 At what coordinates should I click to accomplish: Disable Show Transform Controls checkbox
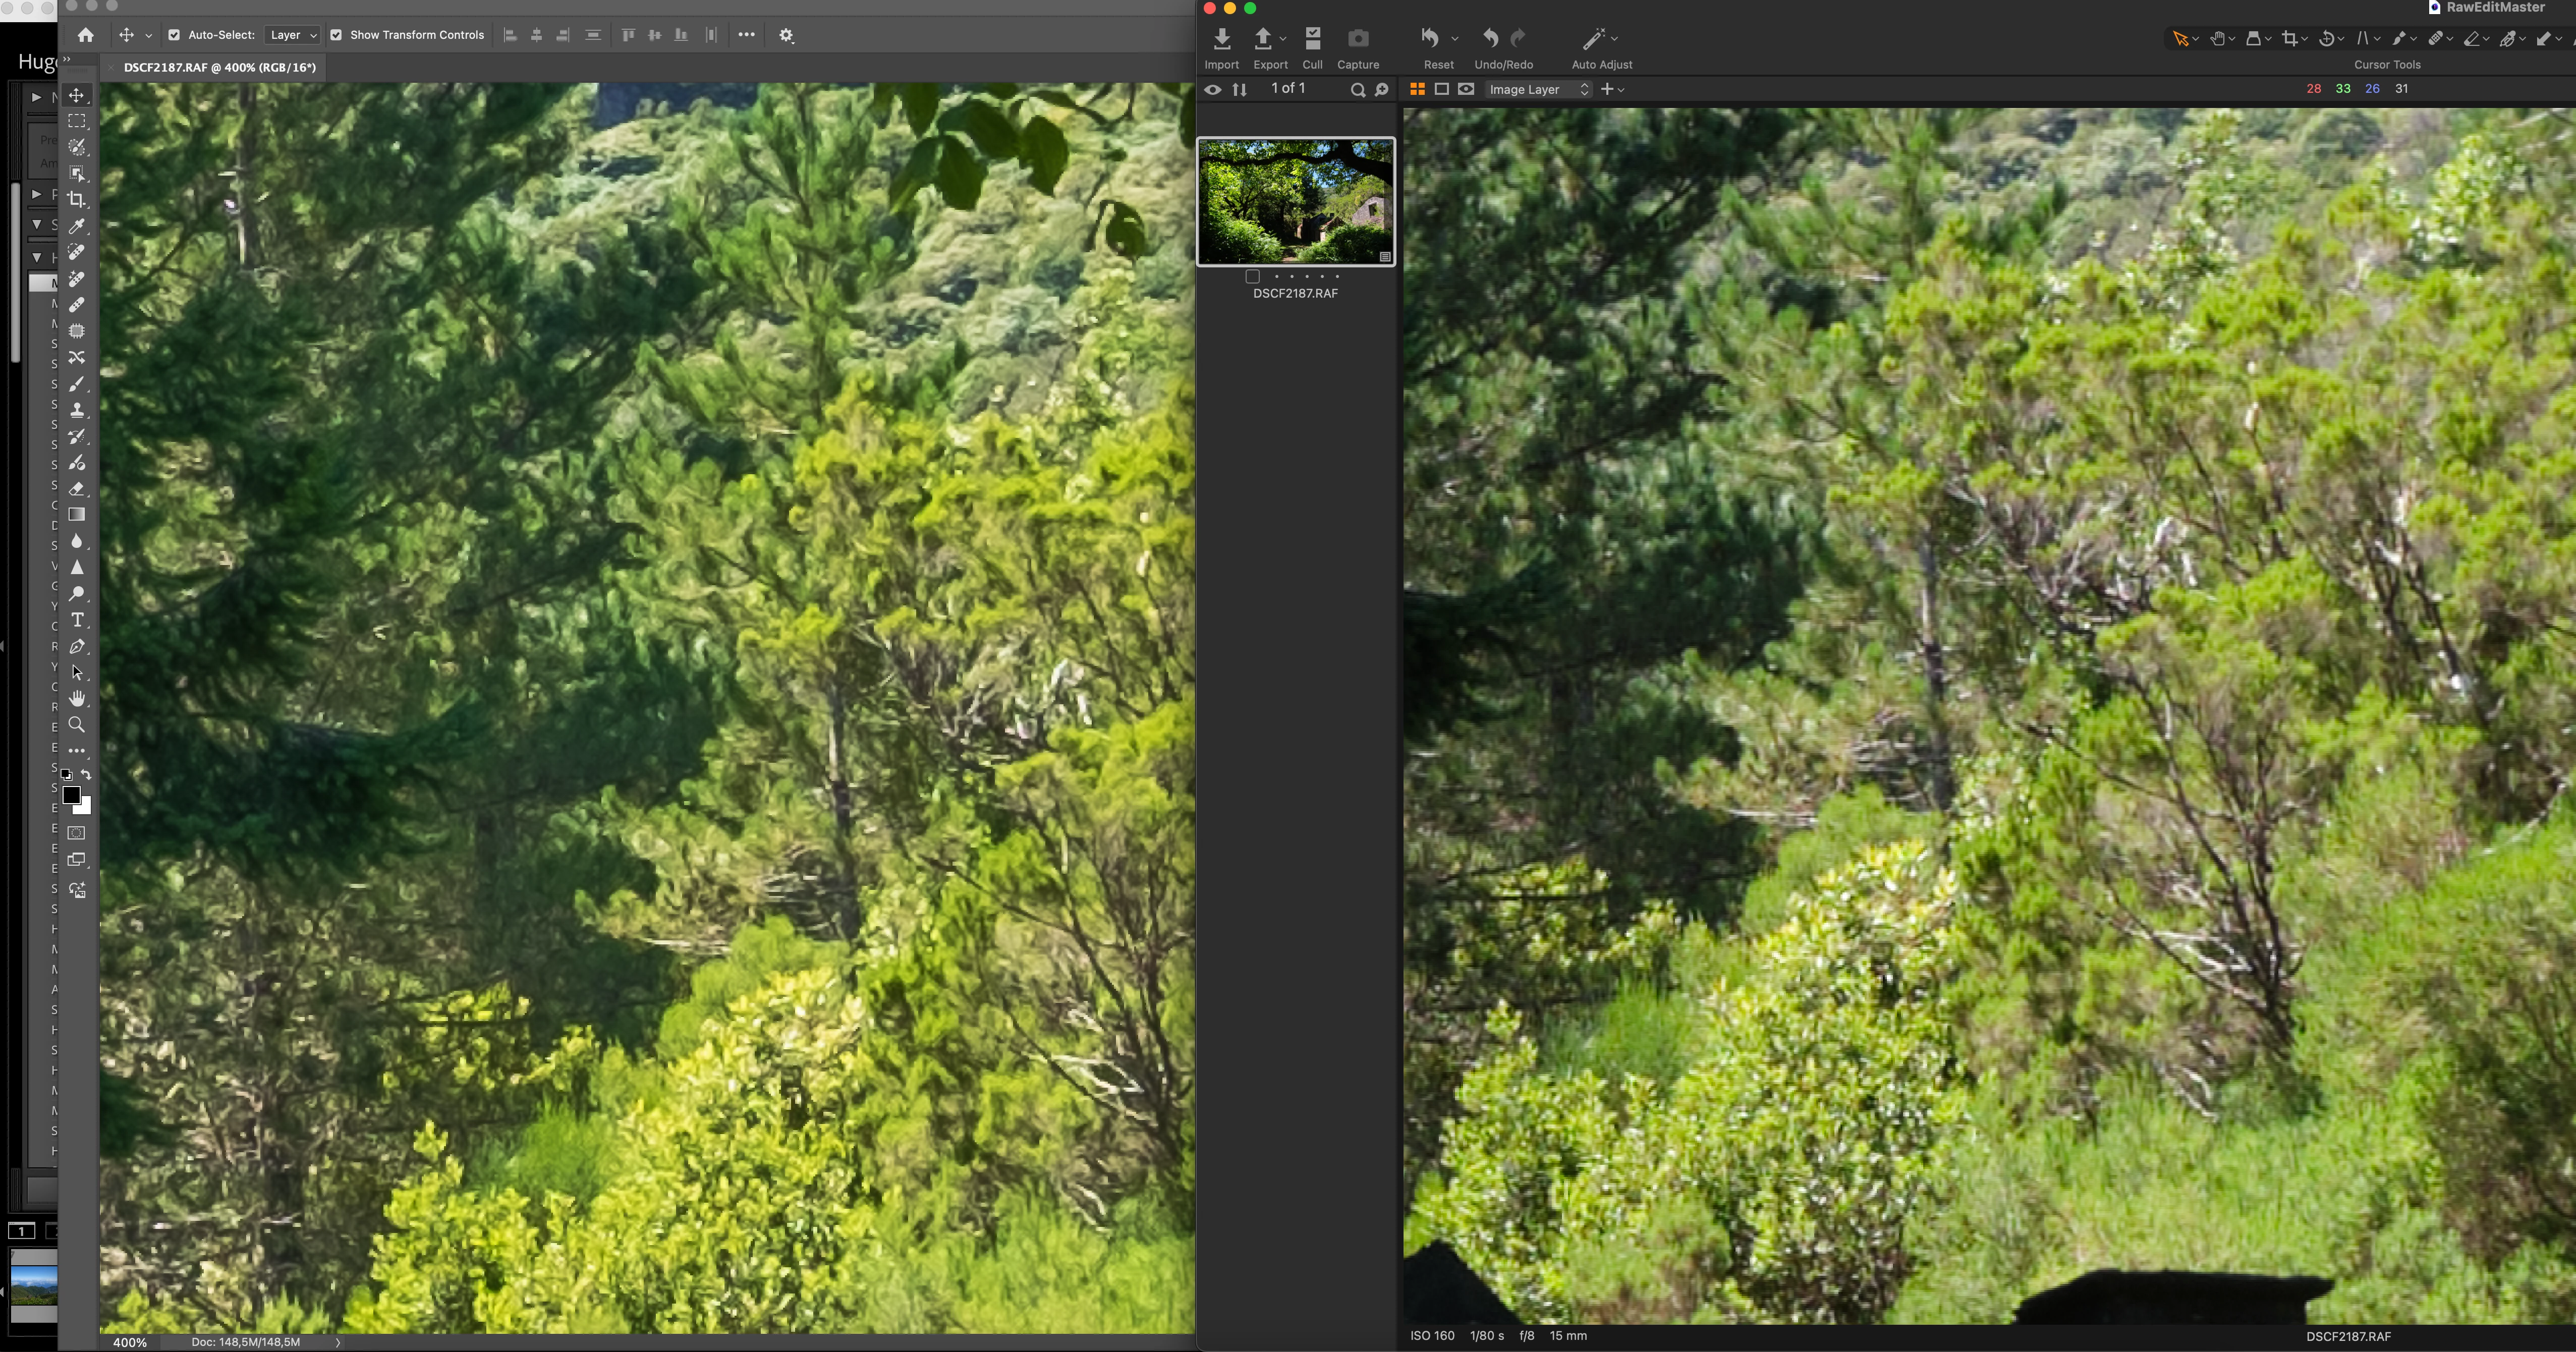[336, 35]
